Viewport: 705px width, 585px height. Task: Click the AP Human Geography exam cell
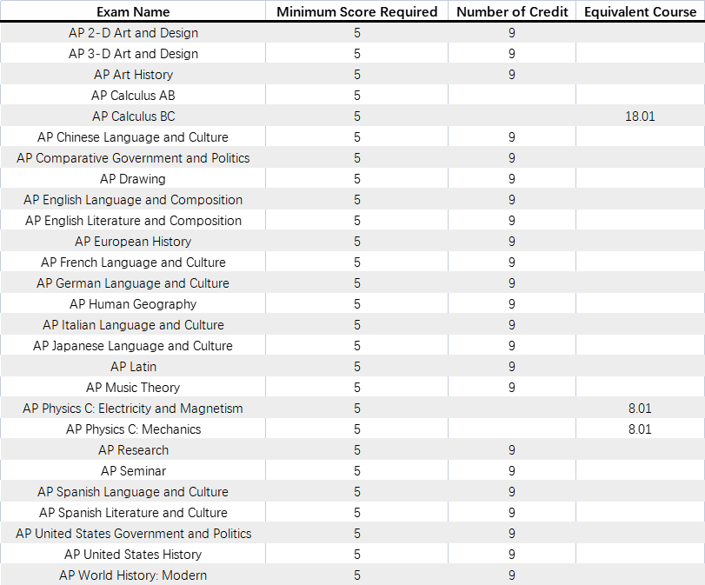[x=133, y=304]
